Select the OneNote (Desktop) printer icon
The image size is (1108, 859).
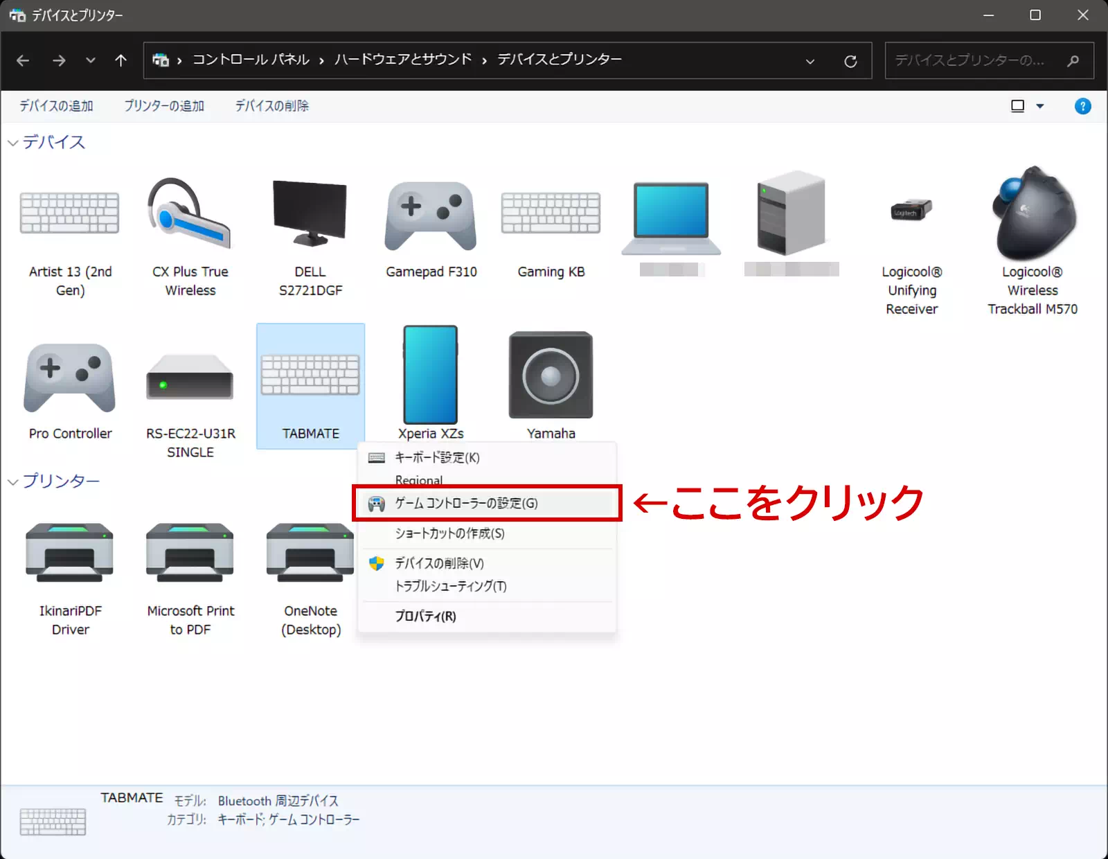point(310,552)
